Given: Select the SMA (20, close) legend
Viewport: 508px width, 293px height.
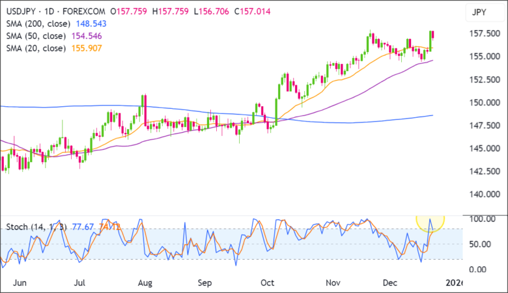Looking at the screenshot, I should pos(36,49).
